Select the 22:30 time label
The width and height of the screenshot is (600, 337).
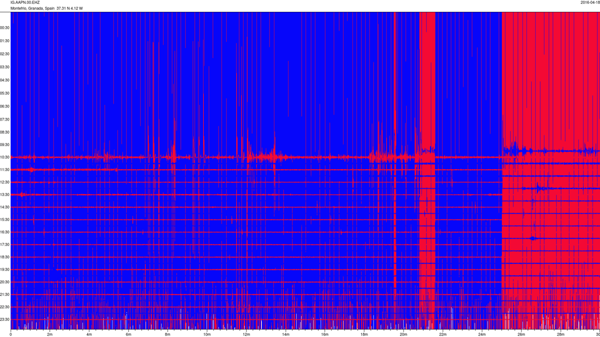pyautogui.click(x=4, y=307)
